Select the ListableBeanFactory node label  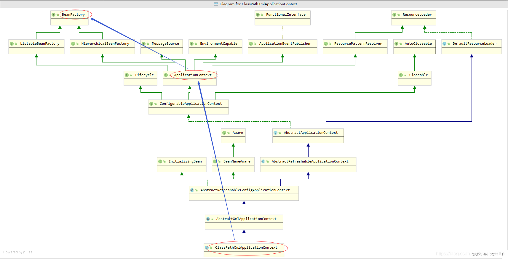(x=40, y=44)
